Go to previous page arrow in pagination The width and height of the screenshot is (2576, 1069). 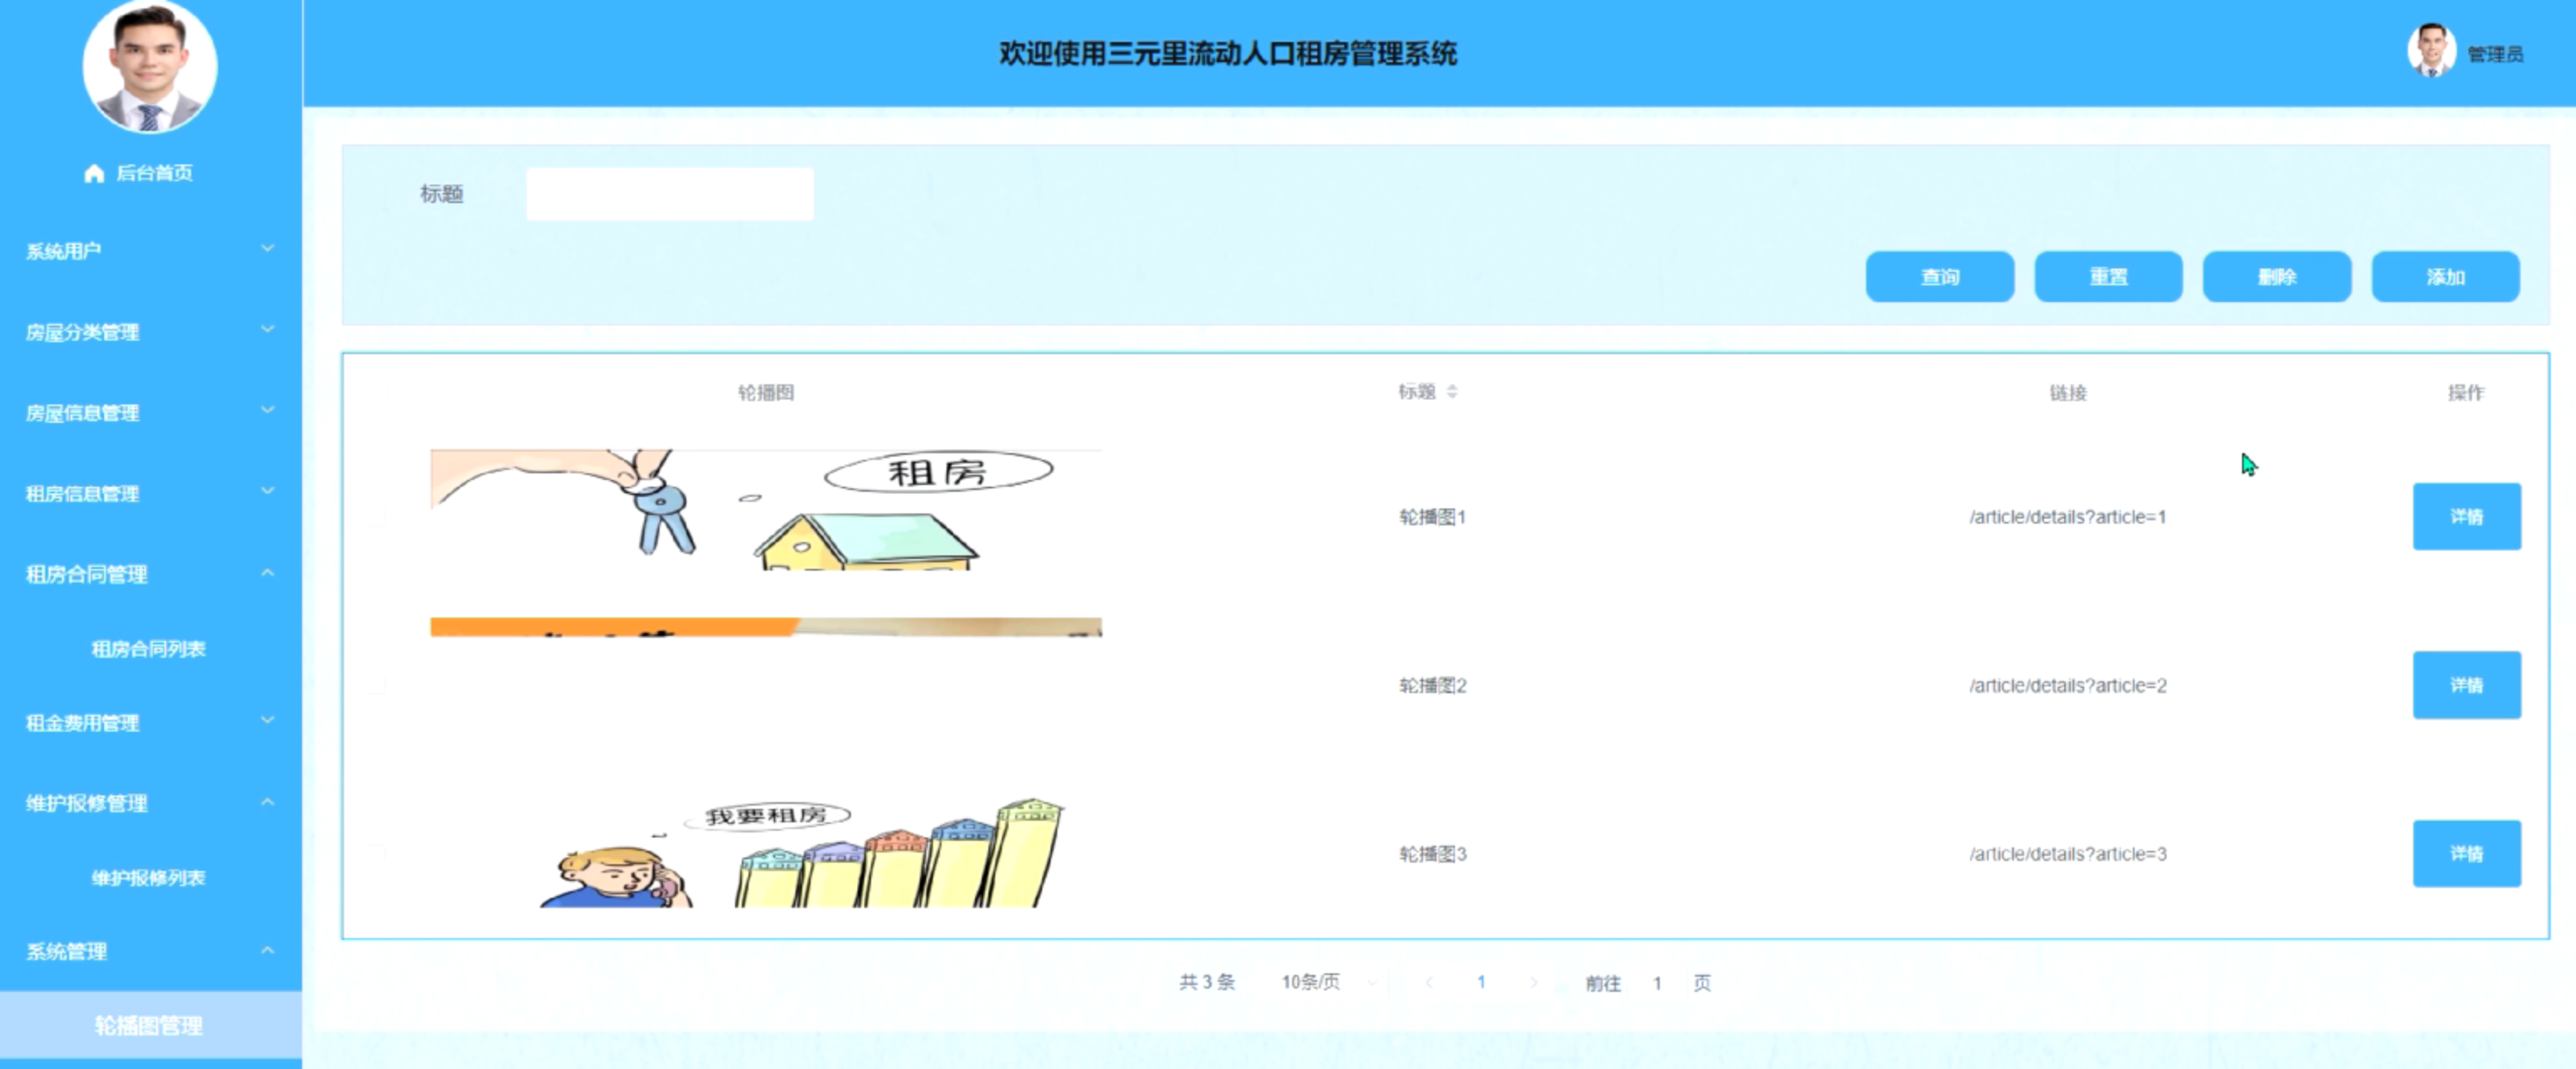(1429, 983)
